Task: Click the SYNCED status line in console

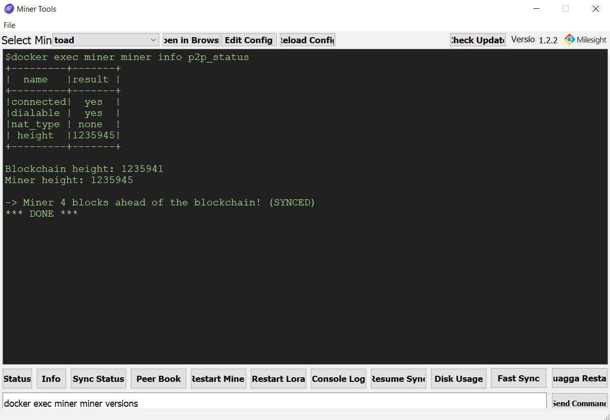Action: [x=160, y=202]
